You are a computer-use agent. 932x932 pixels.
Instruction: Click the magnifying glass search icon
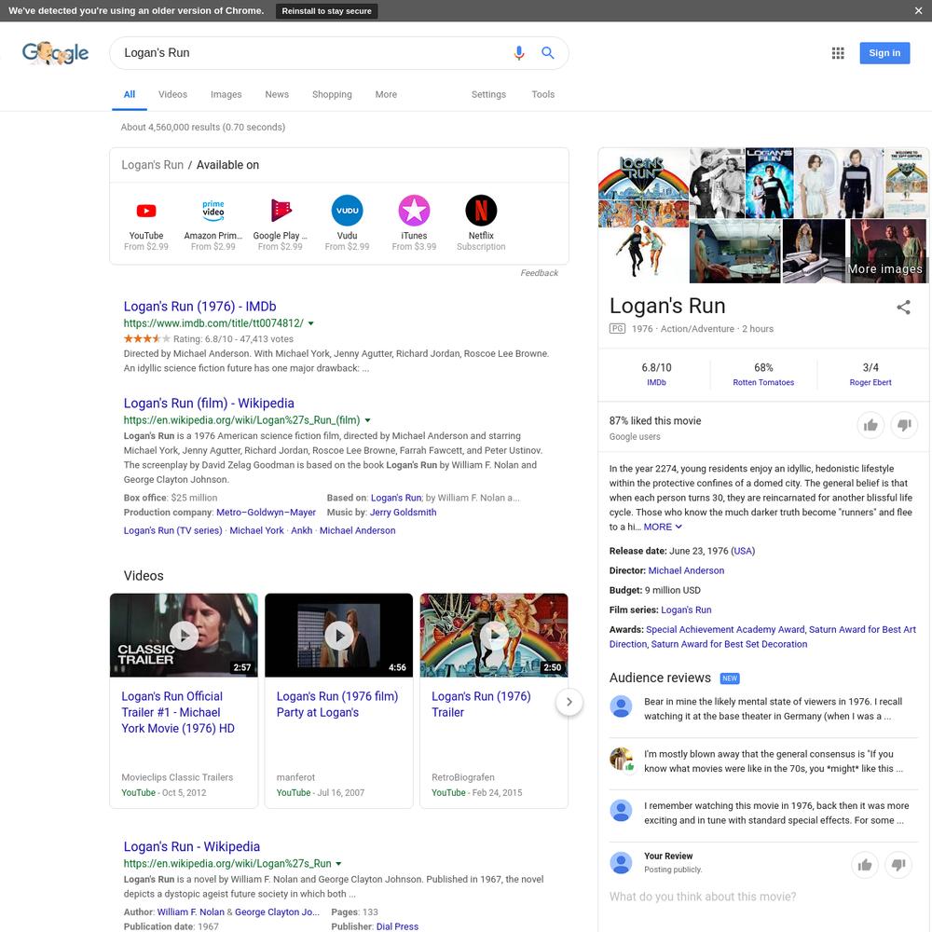547,53
